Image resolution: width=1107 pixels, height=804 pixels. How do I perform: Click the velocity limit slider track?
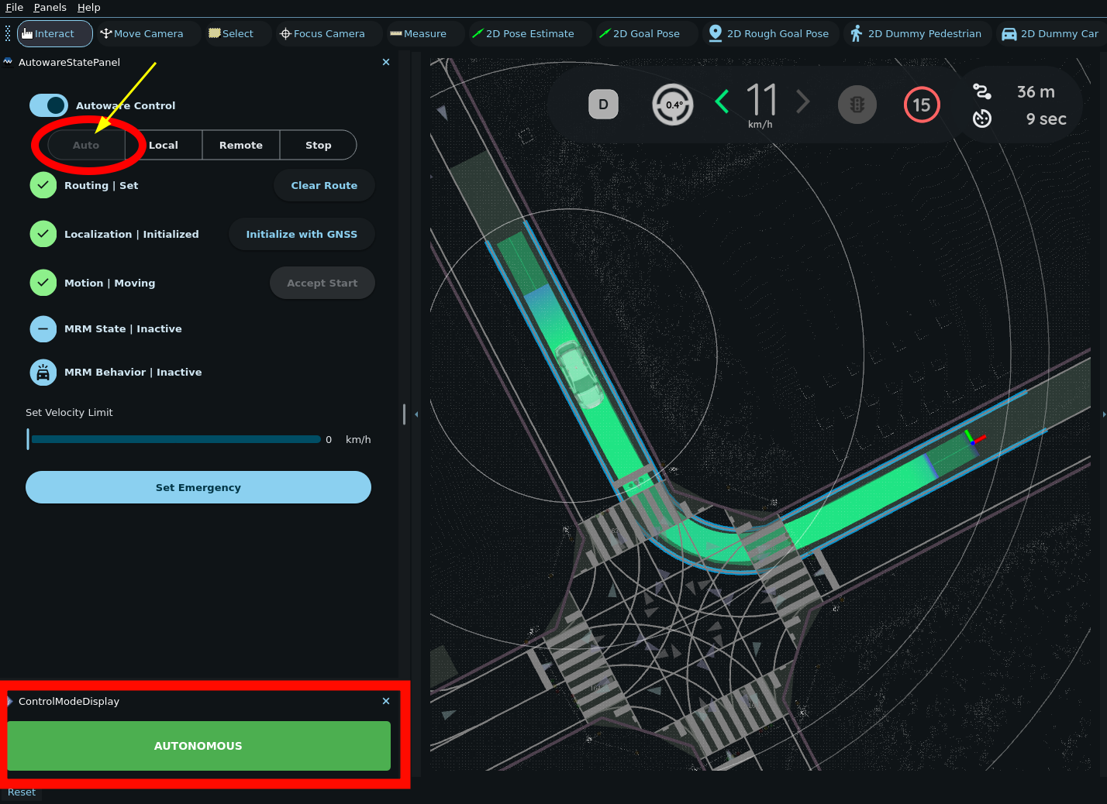coord(175,439)
